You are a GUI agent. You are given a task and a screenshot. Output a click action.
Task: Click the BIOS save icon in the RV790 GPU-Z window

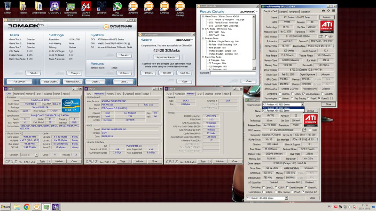(321, 37)
